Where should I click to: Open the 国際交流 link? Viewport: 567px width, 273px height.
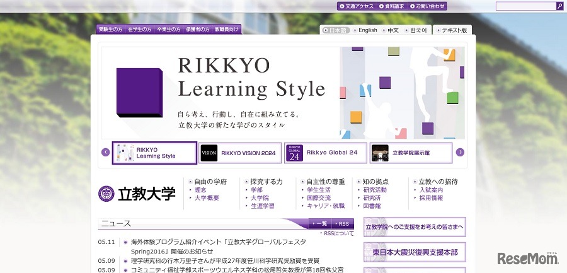319,198
